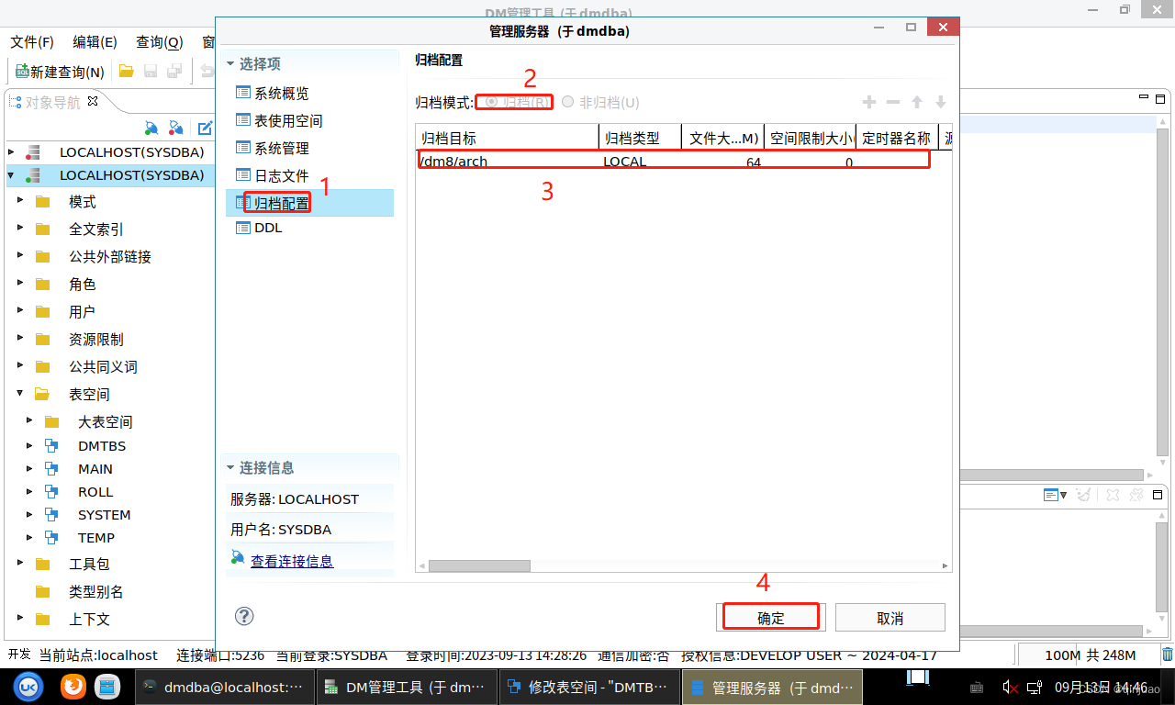Screen dimensions: 1175x705
Task: Select the SYSTEM tablespace
Action: tap(104, 515)
